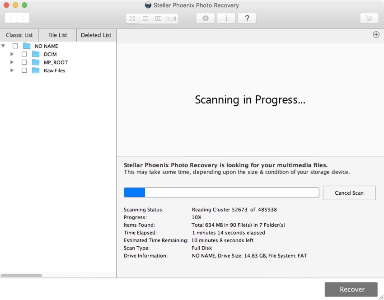The height and width of the screenshot is (300, 384).
Task: Click the Stellar Phoenix globe title icon
Action: click(x=148, y=5)
